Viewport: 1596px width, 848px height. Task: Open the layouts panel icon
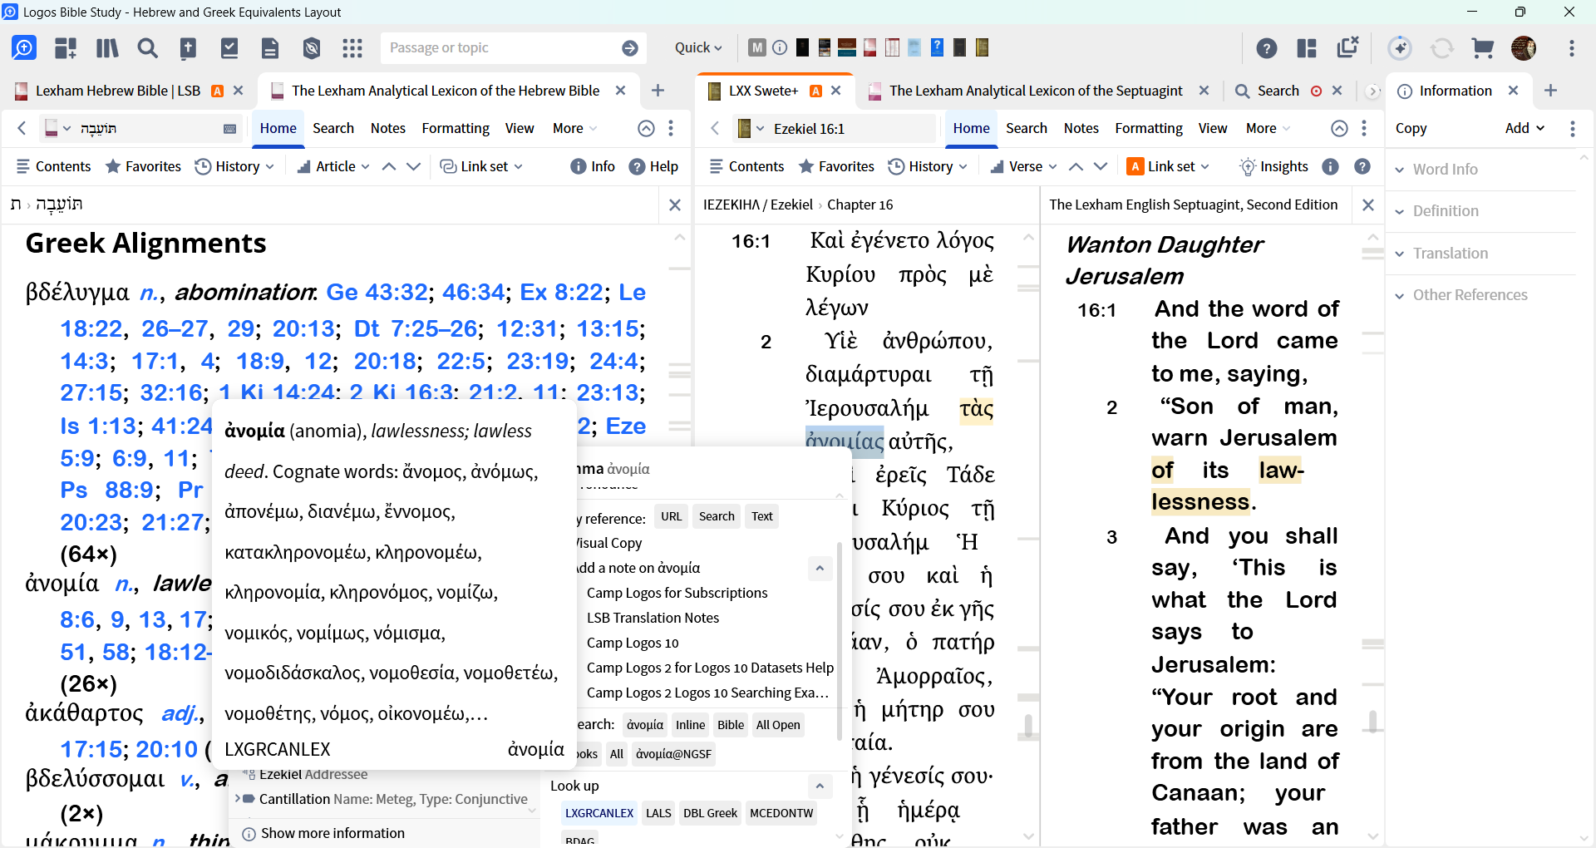click(66, 48)
